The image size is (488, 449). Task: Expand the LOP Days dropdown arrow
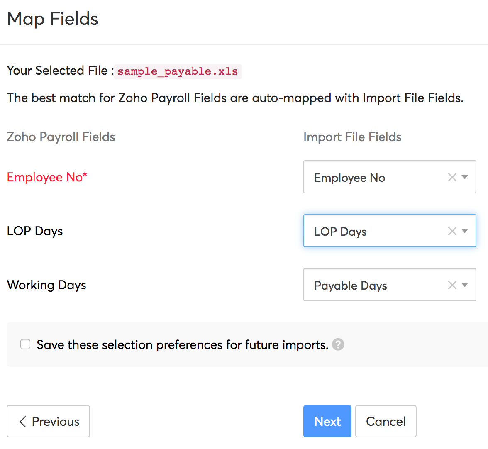465,231
